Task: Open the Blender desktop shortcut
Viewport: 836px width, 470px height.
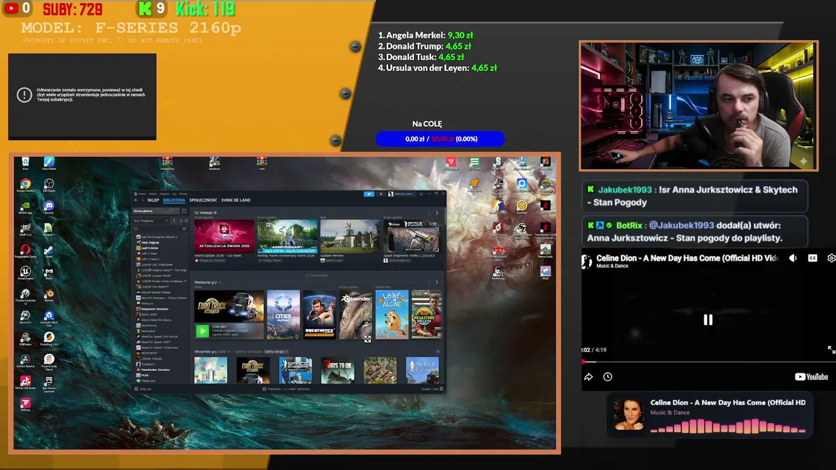Action: pos(49,294)
